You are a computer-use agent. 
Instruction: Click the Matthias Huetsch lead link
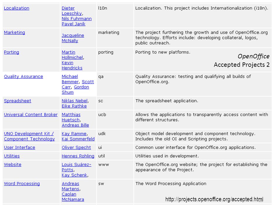[x=71, y=117]
